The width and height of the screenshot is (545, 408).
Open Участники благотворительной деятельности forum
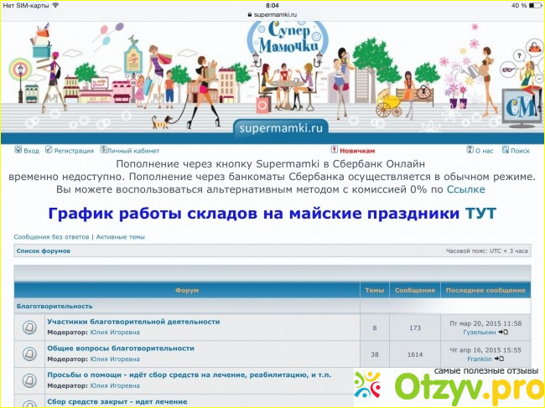[133, 322]
